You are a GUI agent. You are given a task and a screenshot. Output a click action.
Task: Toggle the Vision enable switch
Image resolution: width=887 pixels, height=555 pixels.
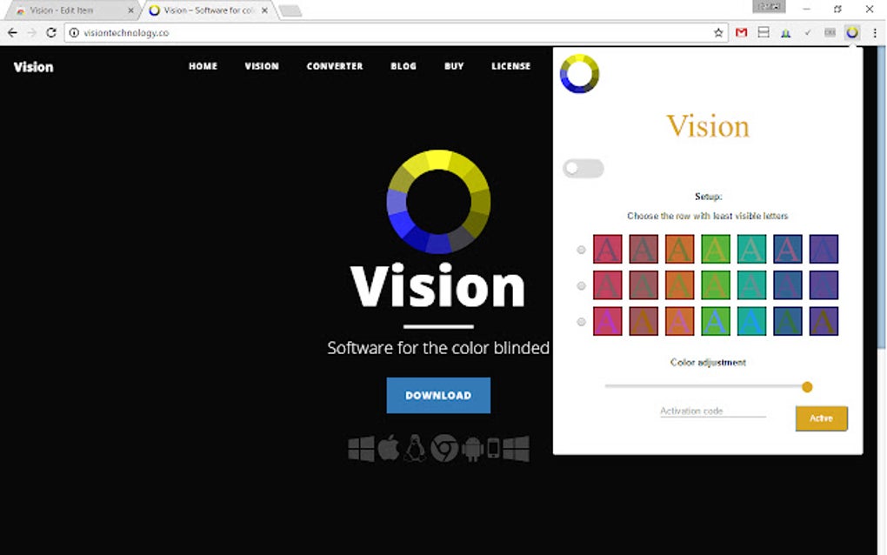584,168
